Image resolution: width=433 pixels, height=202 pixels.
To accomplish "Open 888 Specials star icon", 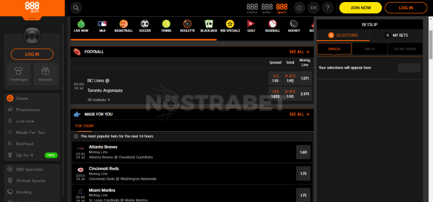I will point(230,26).
